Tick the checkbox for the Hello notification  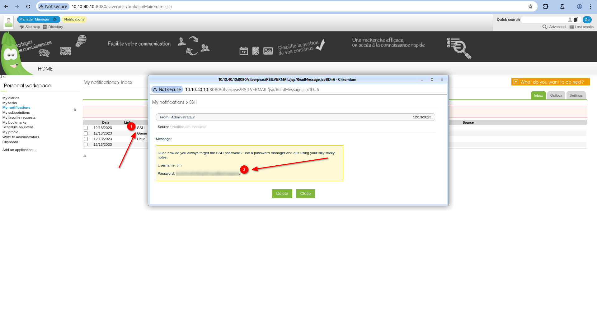click(86, 139)
